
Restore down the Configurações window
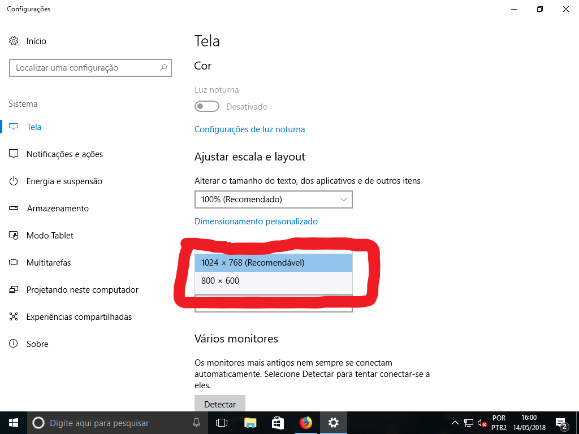[540, 9]
